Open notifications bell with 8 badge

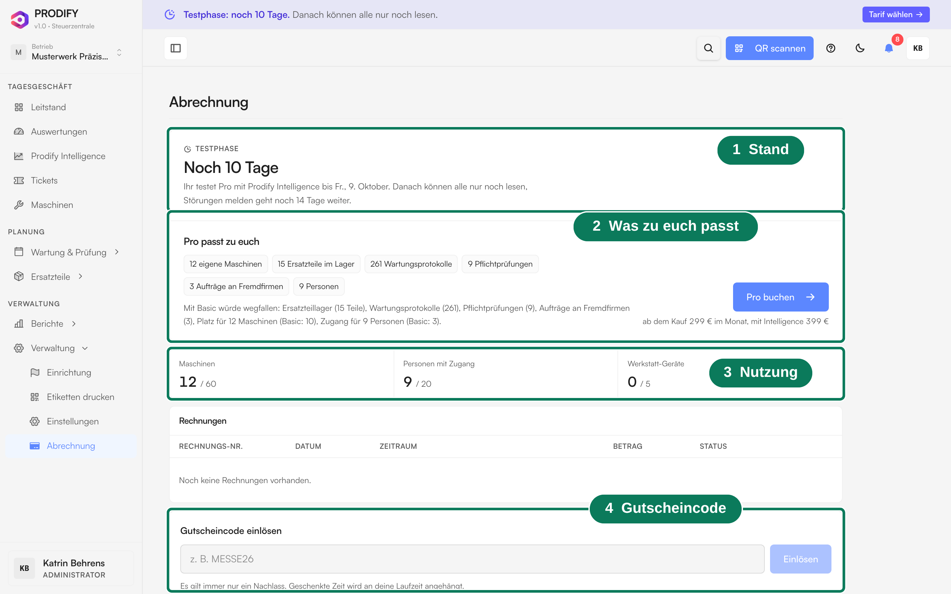tap(889, 48)
